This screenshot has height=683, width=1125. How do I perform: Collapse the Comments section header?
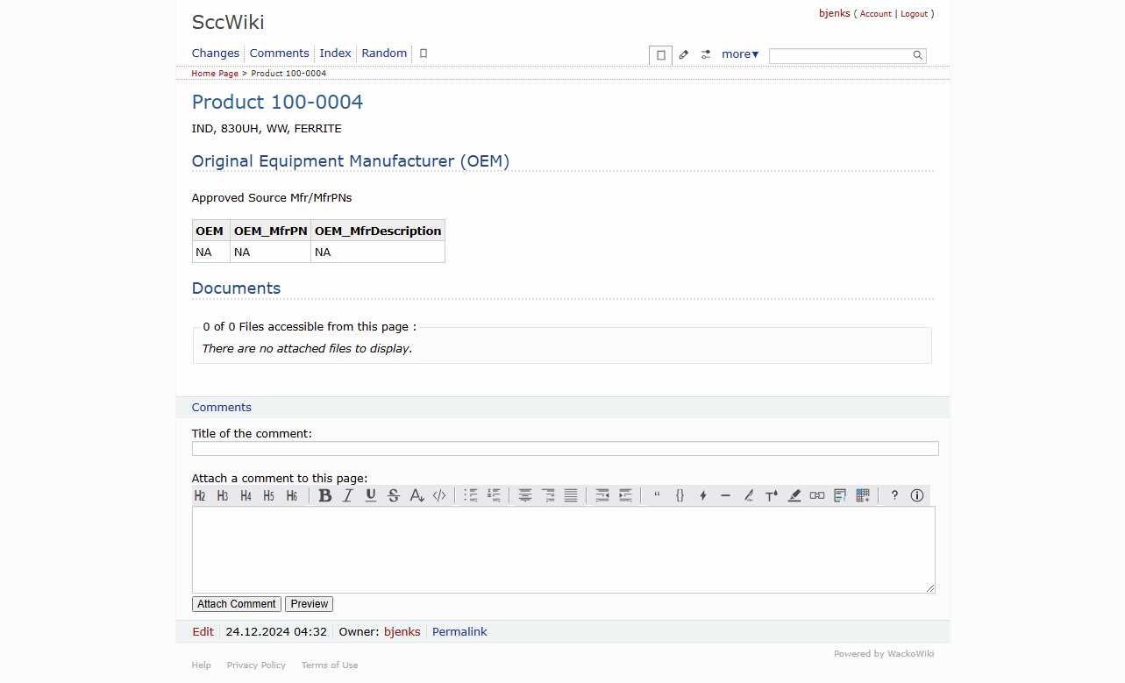(x=222, y=408)
